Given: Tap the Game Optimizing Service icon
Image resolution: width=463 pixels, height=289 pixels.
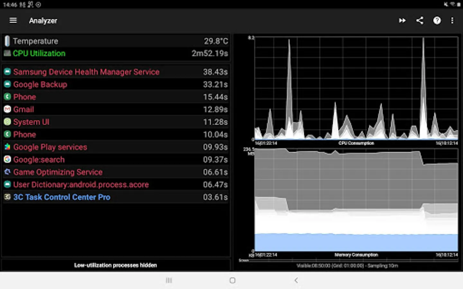Looking at the screenshot, I should pos(7,172).
